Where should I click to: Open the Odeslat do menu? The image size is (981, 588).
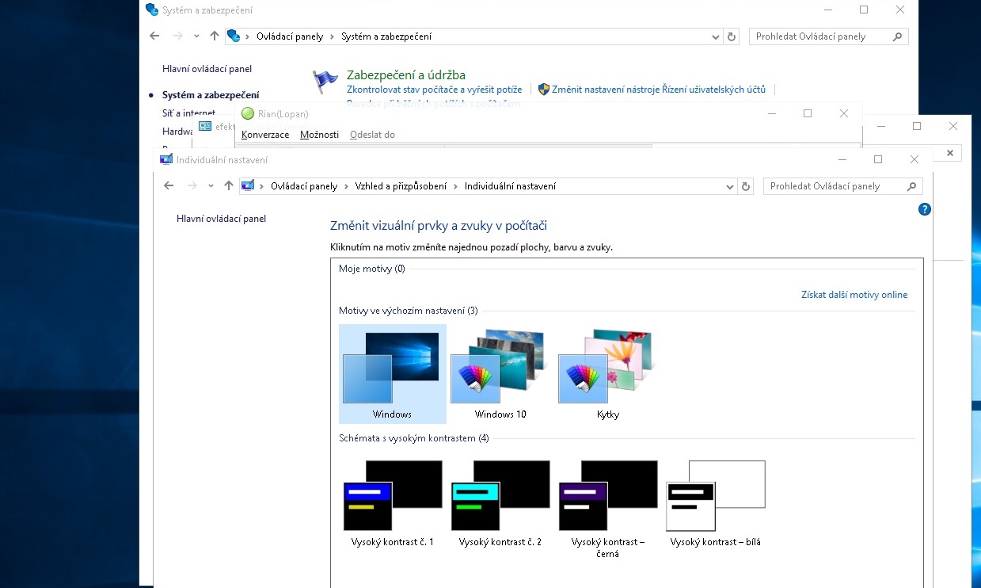(372, 135)
